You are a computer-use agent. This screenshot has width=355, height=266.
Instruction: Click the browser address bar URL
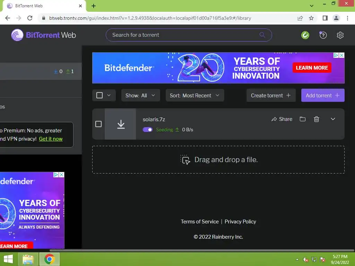tap(150, 18)
